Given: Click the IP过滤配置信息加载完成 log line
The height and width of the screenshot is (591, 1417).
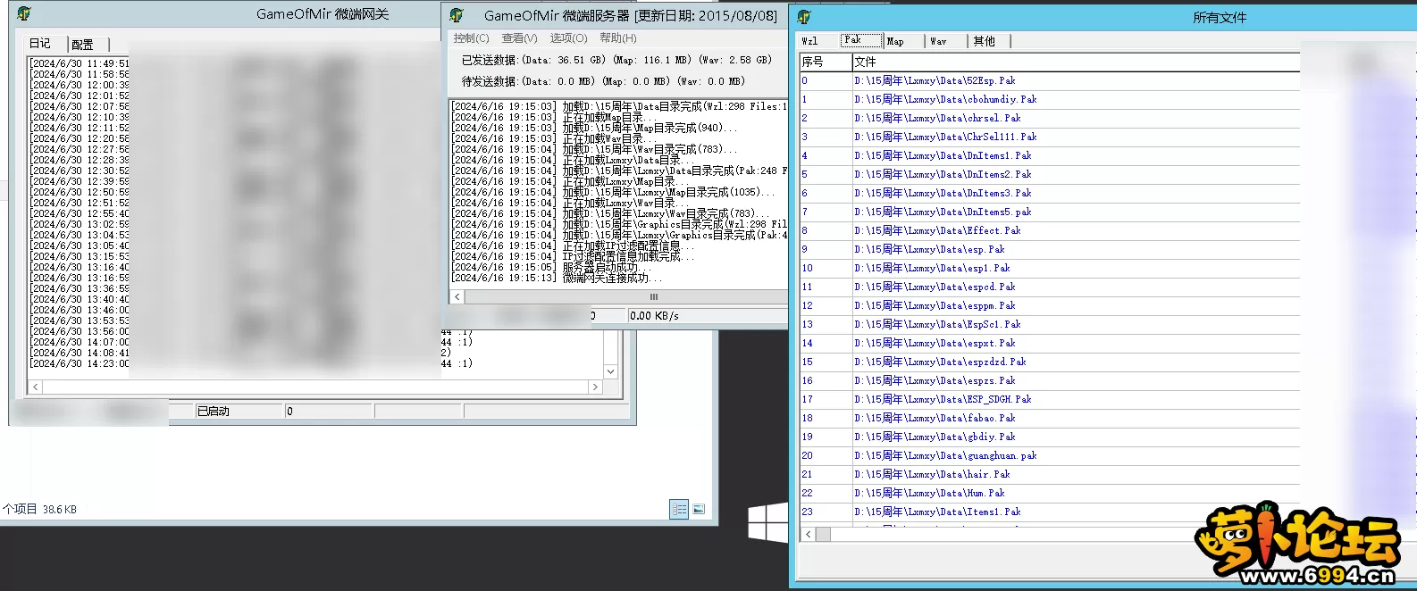Looking at the screenshot, I should [573, 256].
